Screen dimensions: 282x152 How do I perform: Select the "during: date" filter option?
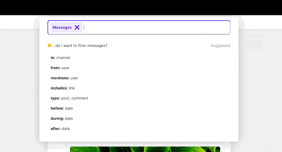(62, 119)
